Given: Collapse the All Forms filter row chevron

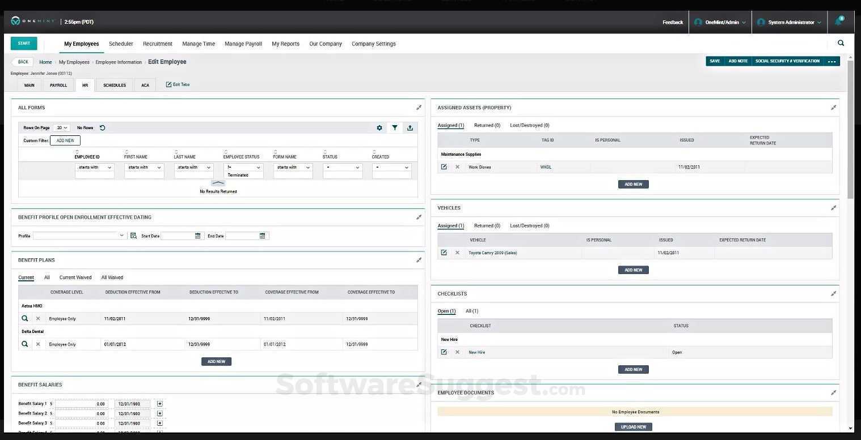Looking at the screenshot, I should pyautogui.click(x=218, y=183).
